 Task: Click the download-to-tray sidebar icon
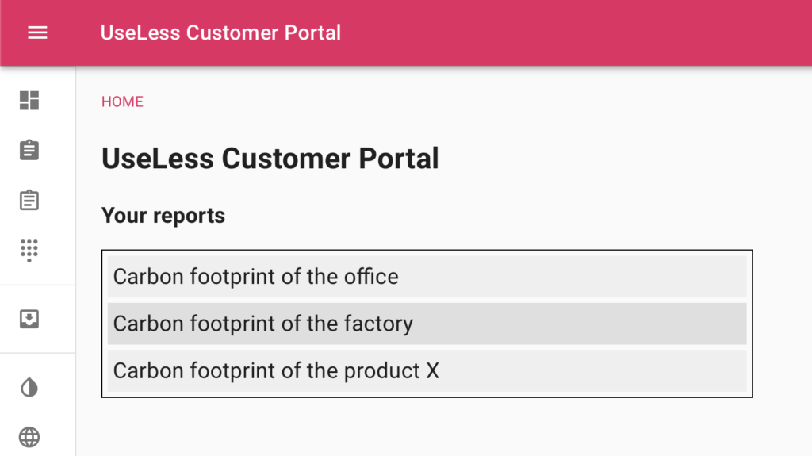point(29,319)
